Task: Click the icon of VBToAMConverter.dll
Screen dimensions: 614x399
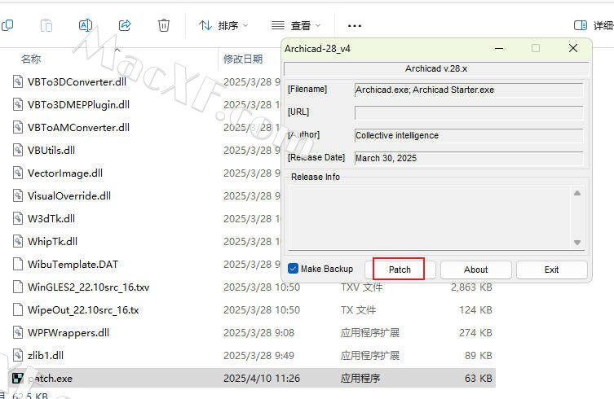Action: tap(18, 128)
